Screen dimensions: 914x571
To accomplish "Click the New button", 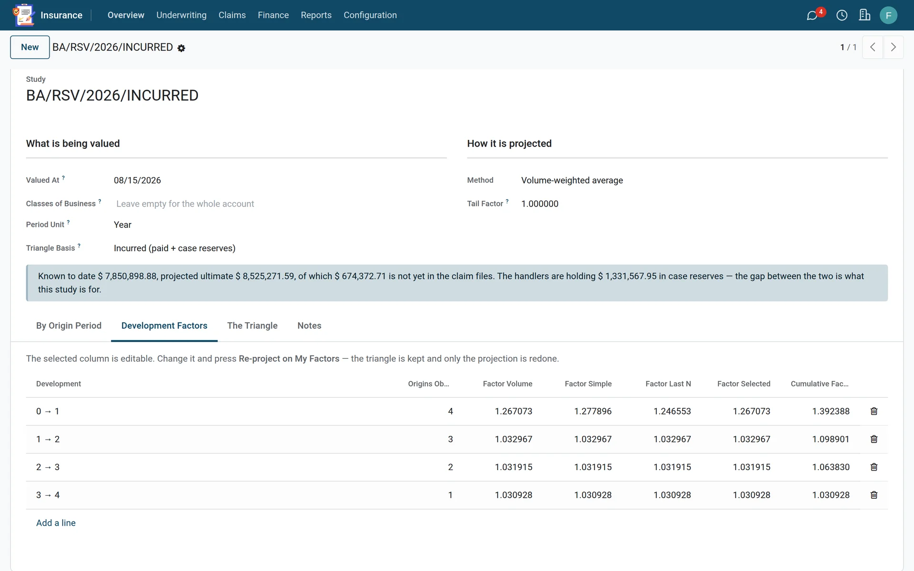I will pos(30,47).
